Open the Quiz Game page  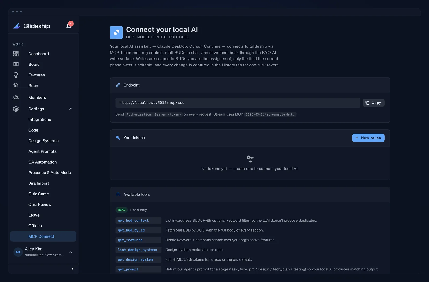pos(39,194)
